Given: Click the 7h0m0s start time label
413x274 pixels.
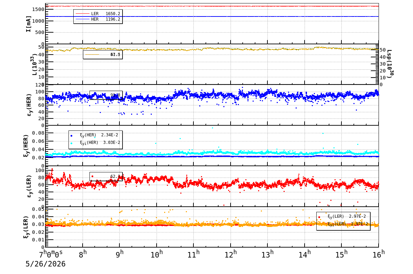Looking at the screenshot, I should pos(51,254).
